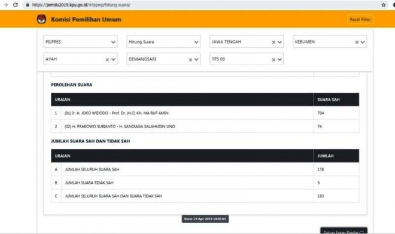Image resolution: width=395 pixels, height=234 pixels.
Task: Expand the KEBUMEN regency dropdown
Action: (363, 42)
